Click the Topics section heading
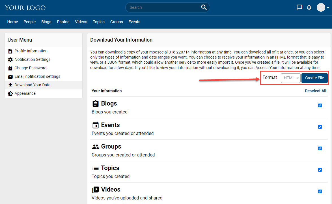332x204 pixels. 110,168
